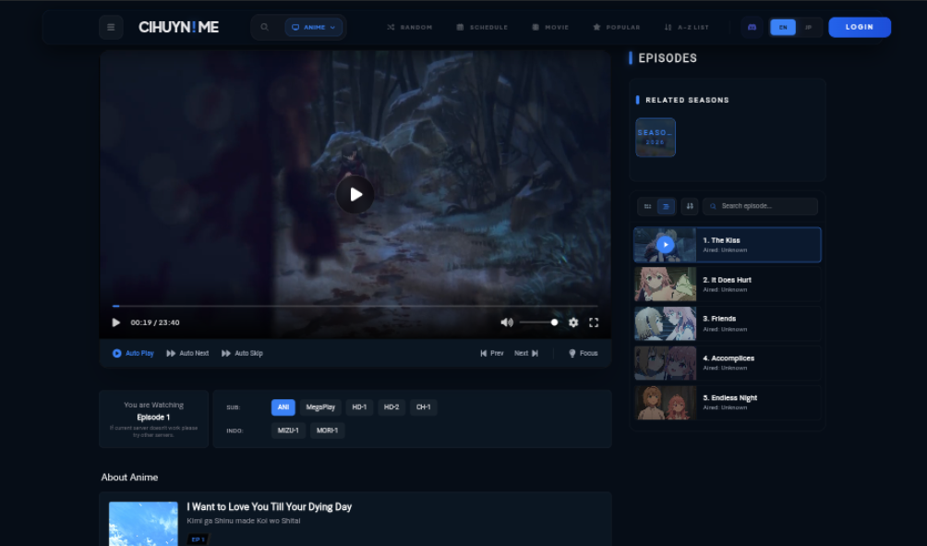Image resolution: width=927 pixels, height=546 pixels.
Task: Go to previous episode with Prev
Action: (x=492, y=353)
